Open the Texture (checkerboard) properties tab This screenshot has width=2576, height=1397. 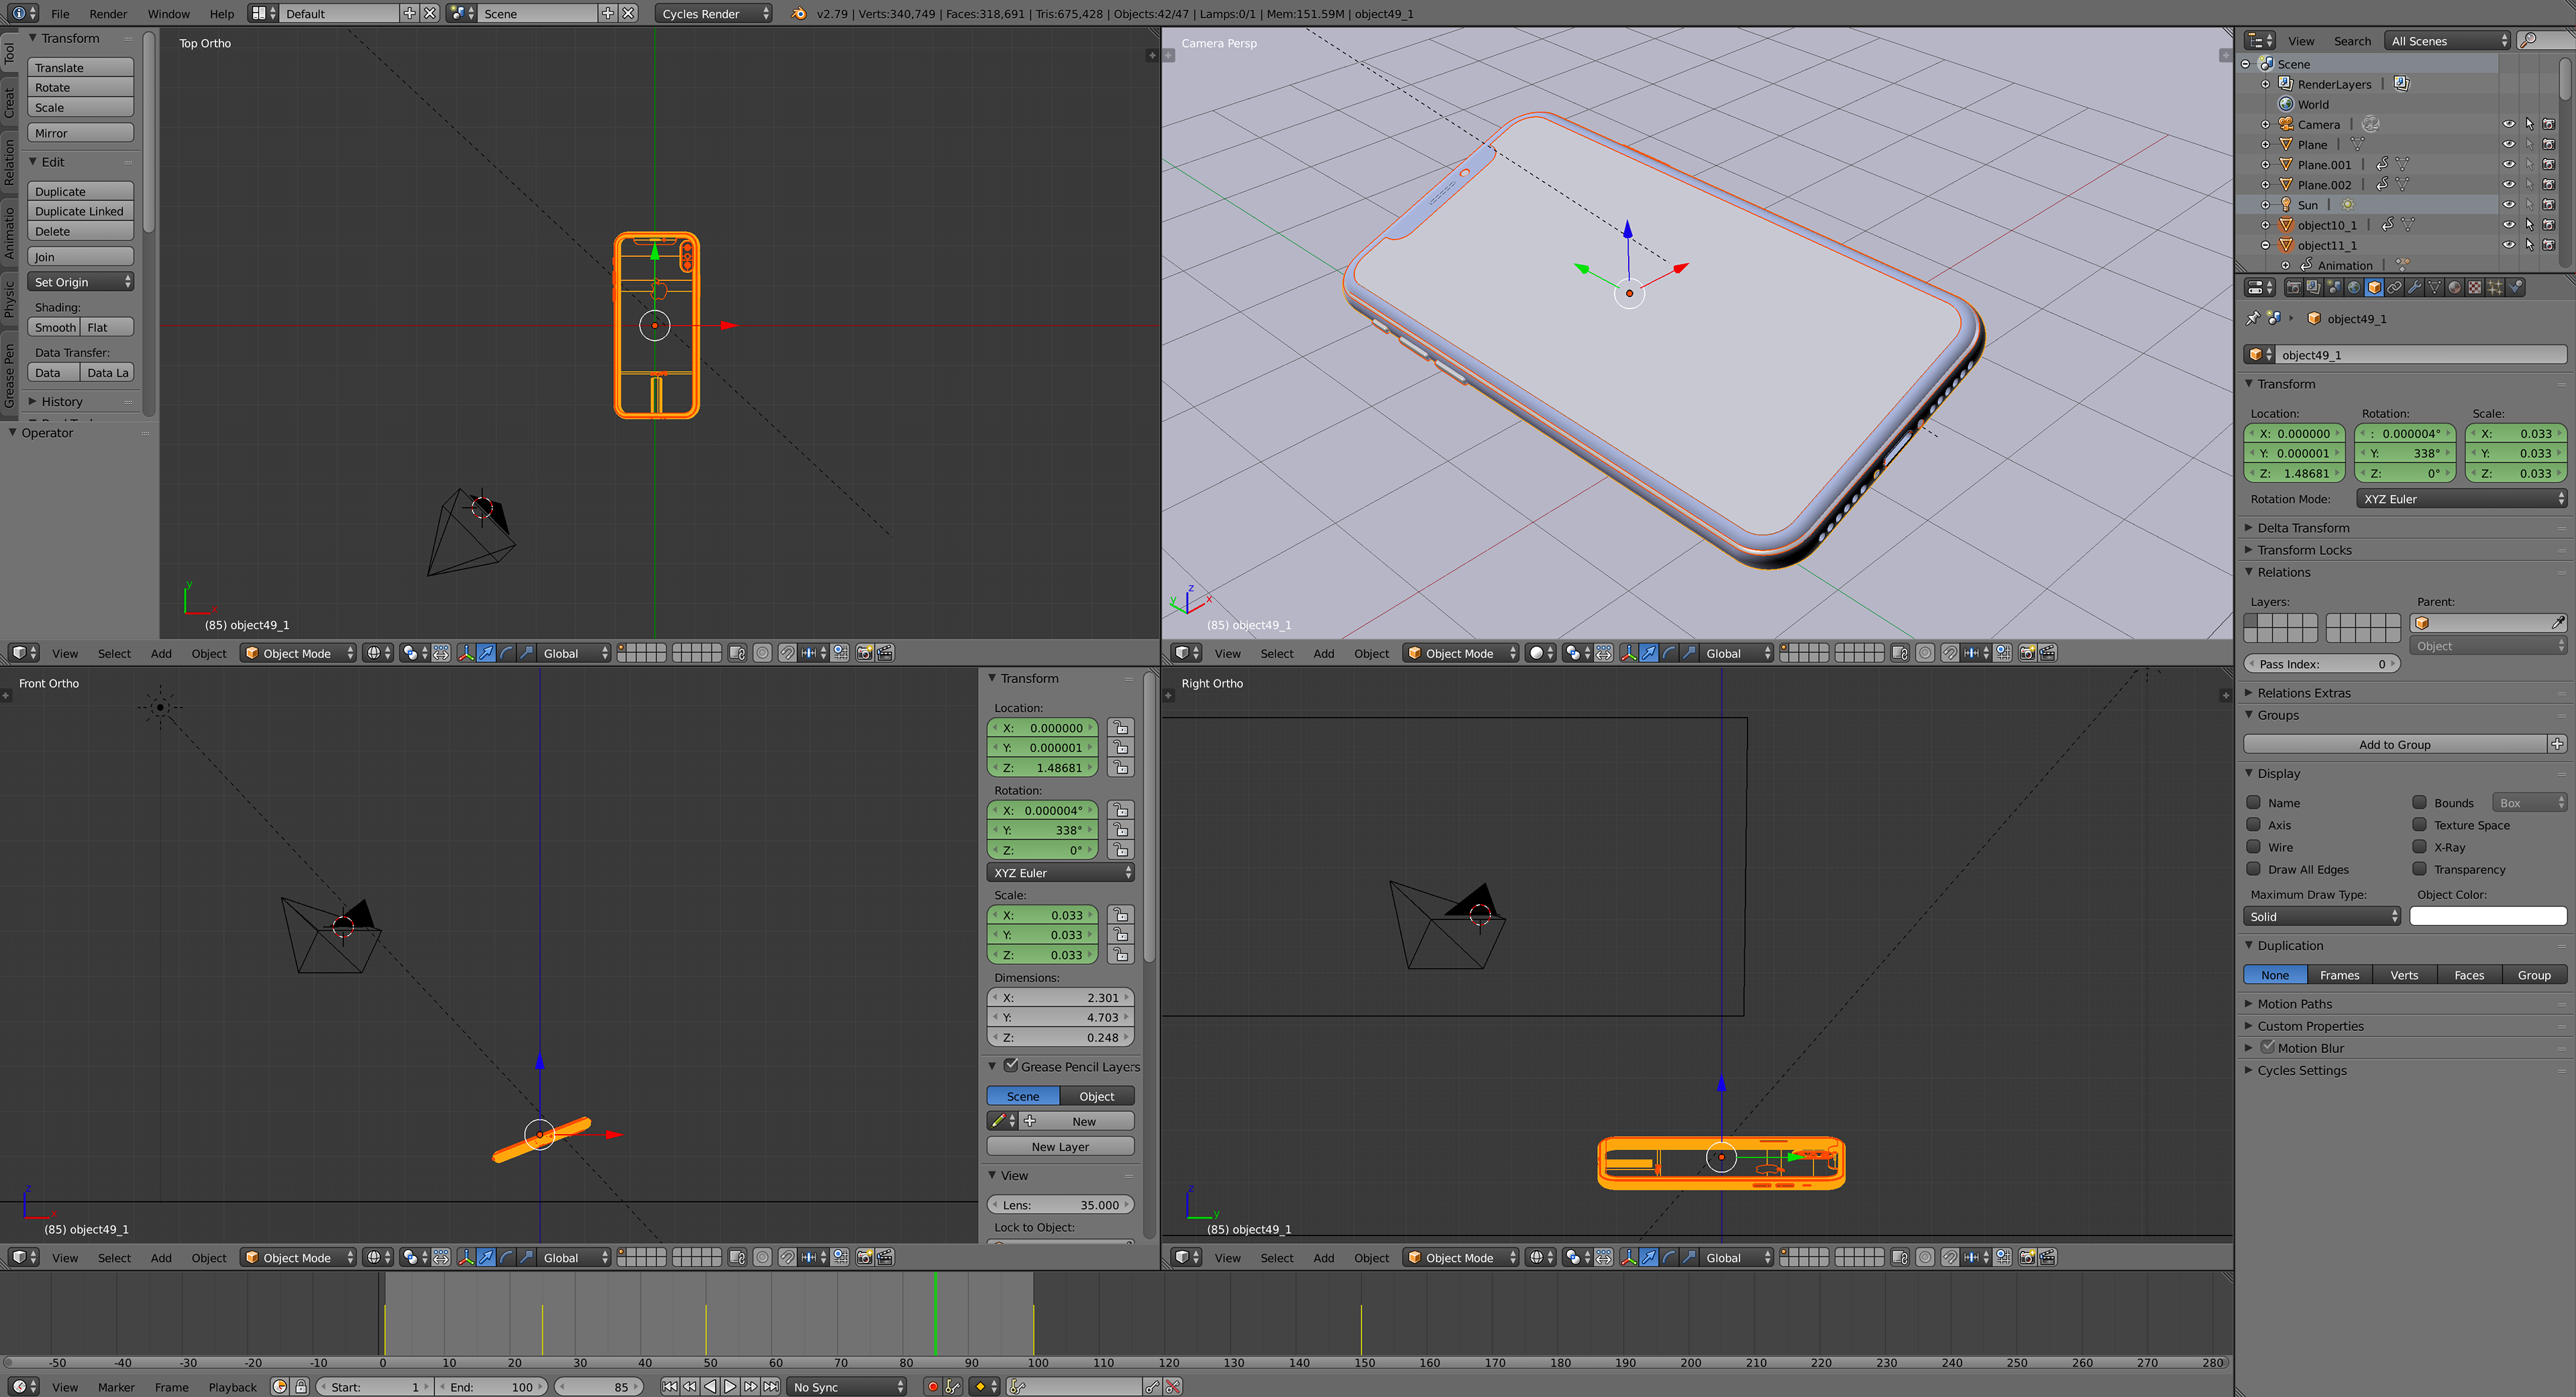click(2475, 288)
